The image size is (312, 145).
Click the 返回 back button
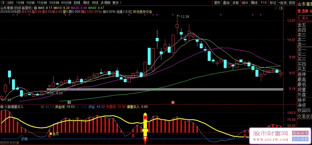tap(292, 2)
